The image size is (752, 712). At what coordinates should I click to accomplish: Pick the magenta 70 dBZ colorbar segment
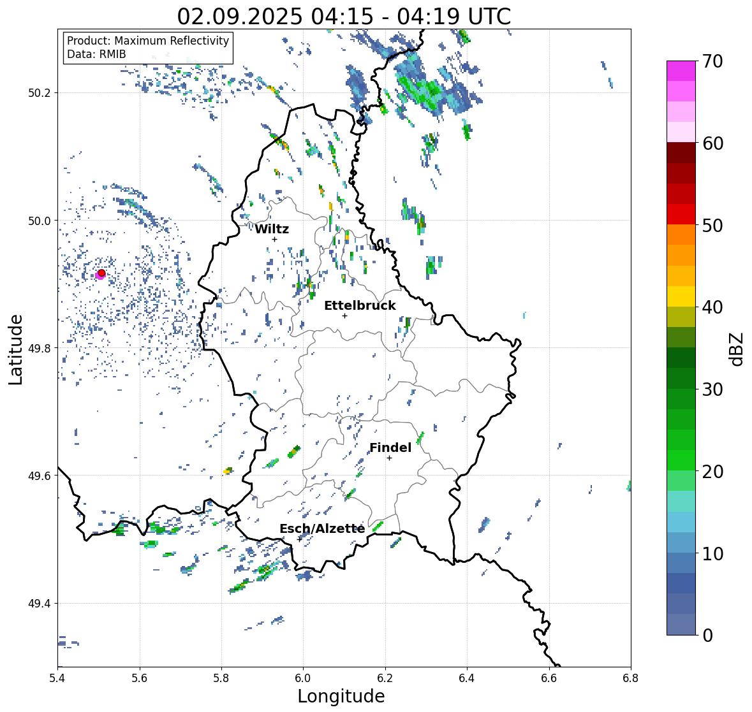click(681, 71)
